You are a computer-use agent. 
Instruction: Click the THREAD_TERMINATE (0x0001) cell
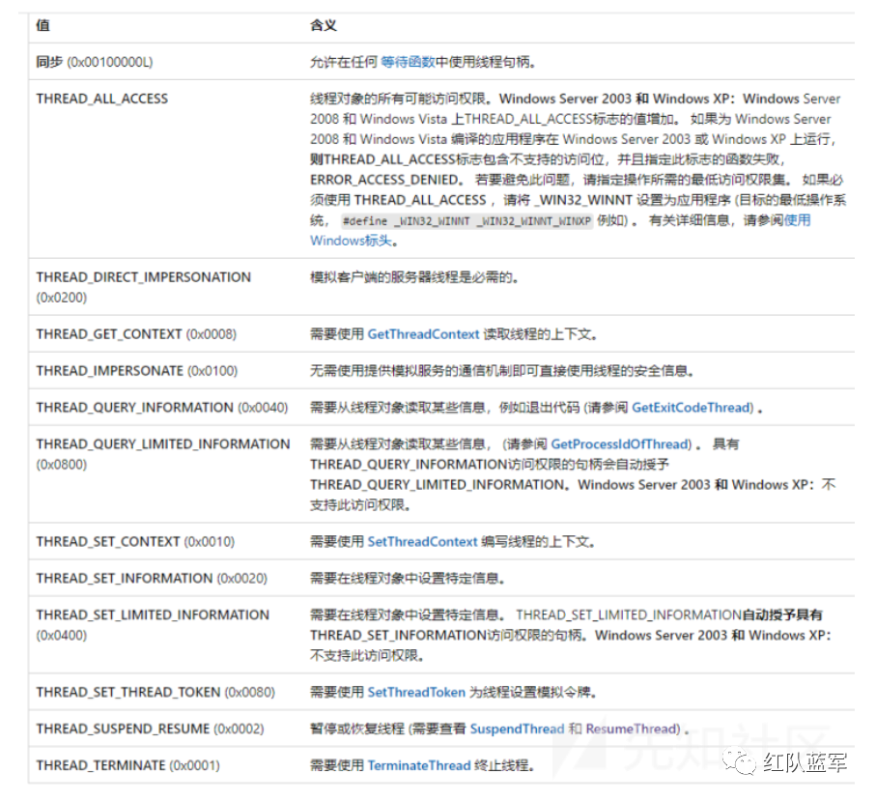165,764
